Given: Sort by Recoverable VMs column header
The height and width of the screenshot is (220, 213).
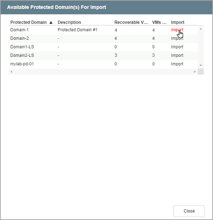Looking at the screenshot, I should coord(131,22).
